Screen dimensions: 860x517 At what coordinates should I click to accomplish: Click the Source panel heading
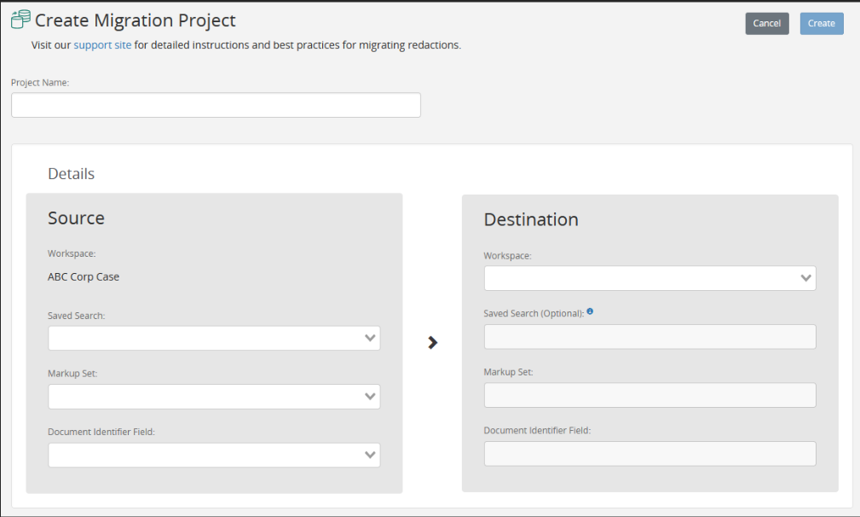click(76, 218)
